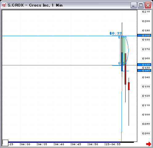Click the 6170 price axis label

point(146,49)
